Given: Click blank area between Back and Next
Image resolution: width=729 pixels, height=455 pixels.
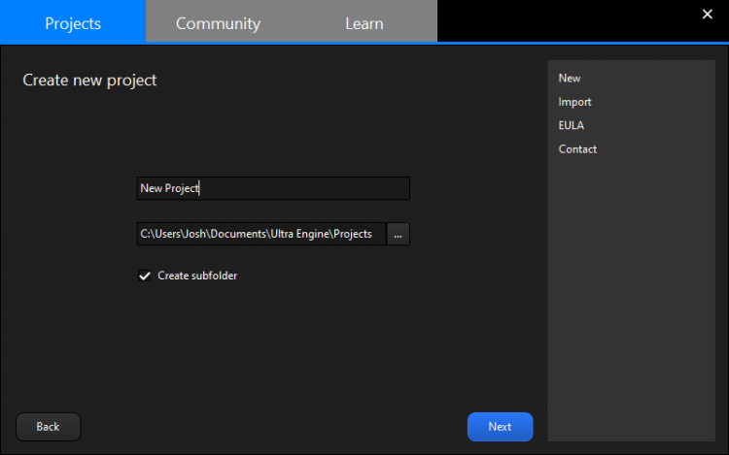Looking at the screenshot, I should click(272, 427).
